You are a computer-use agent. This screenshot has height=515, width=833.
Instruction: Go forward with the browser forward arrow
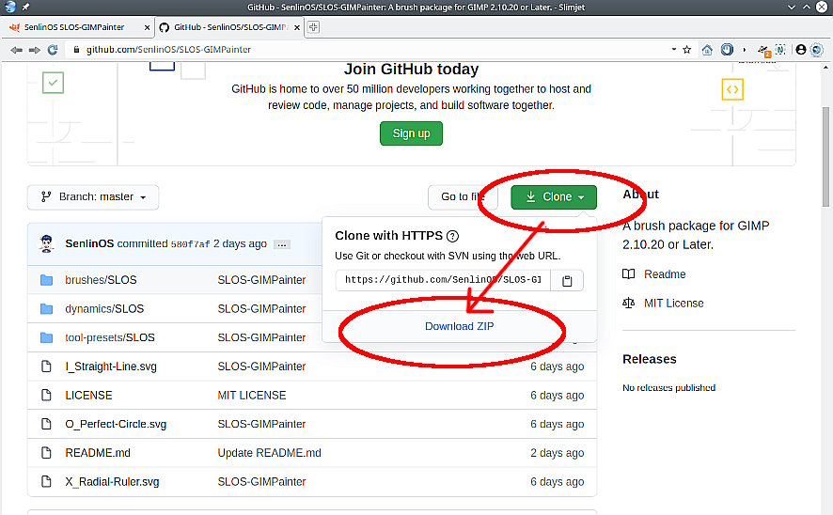[x=35, y=50]
